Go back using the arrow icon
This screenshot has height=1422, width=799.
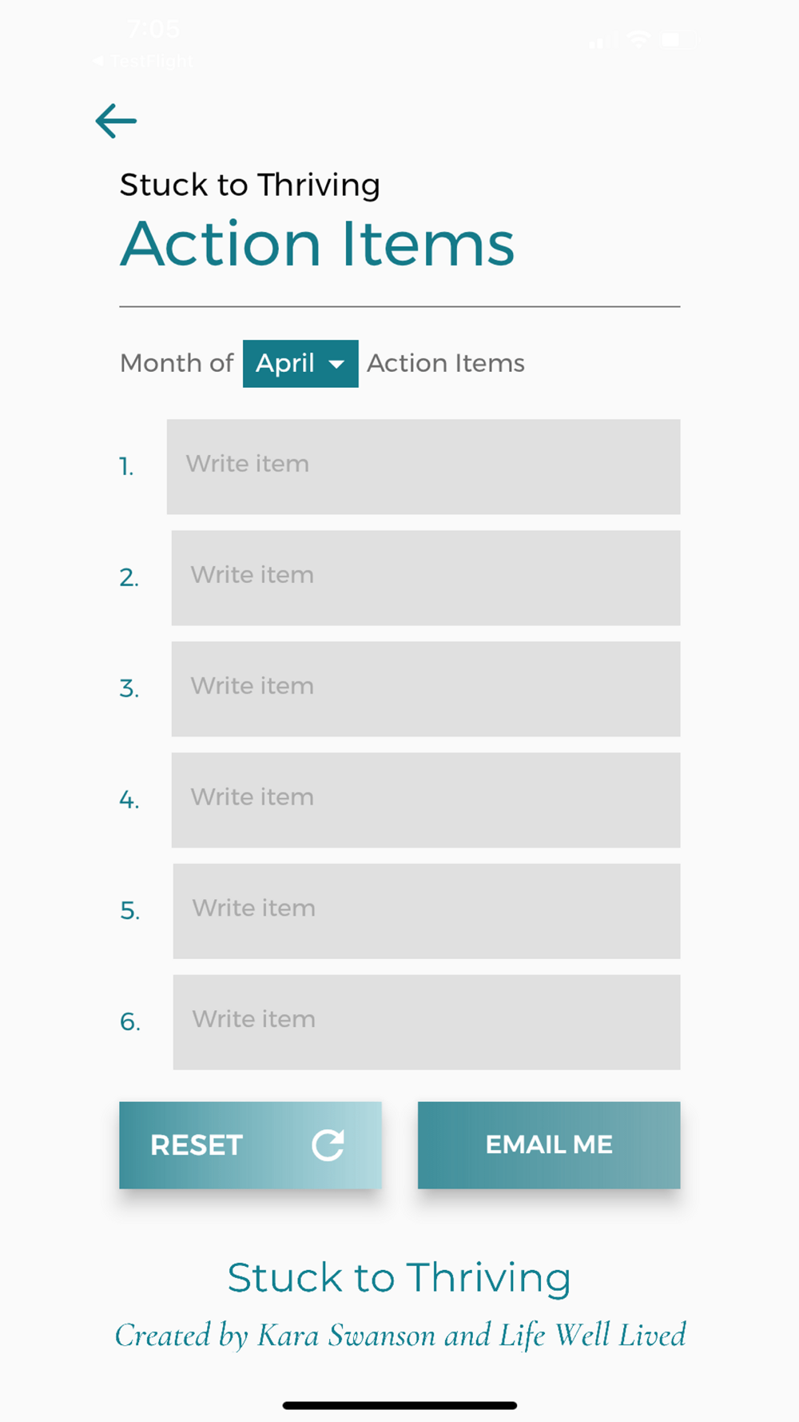pos(116,121)
